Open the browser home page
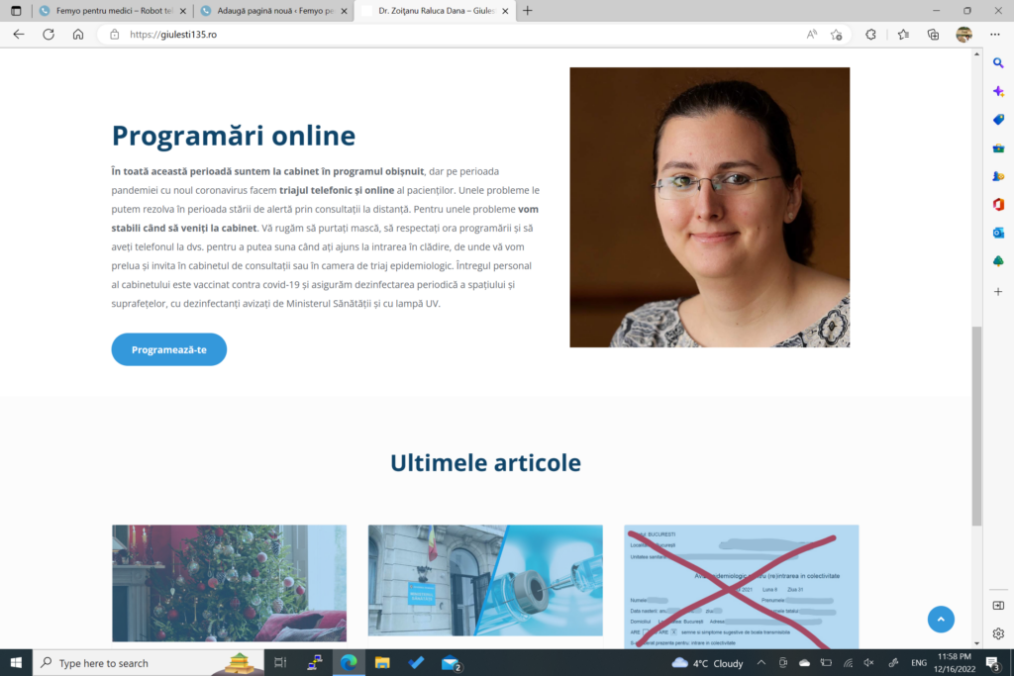Image resolution: width=1014 pixels, height=676 pixels. 78,35
